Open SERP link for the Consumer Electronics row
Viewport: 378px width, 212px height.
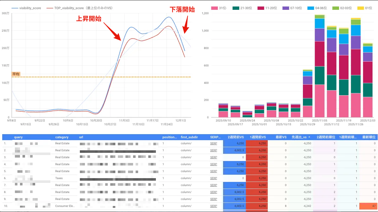click(213, 206)
